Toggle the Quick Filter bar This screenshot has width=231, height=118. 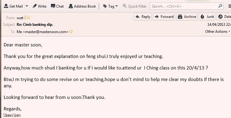coord(135,6)
